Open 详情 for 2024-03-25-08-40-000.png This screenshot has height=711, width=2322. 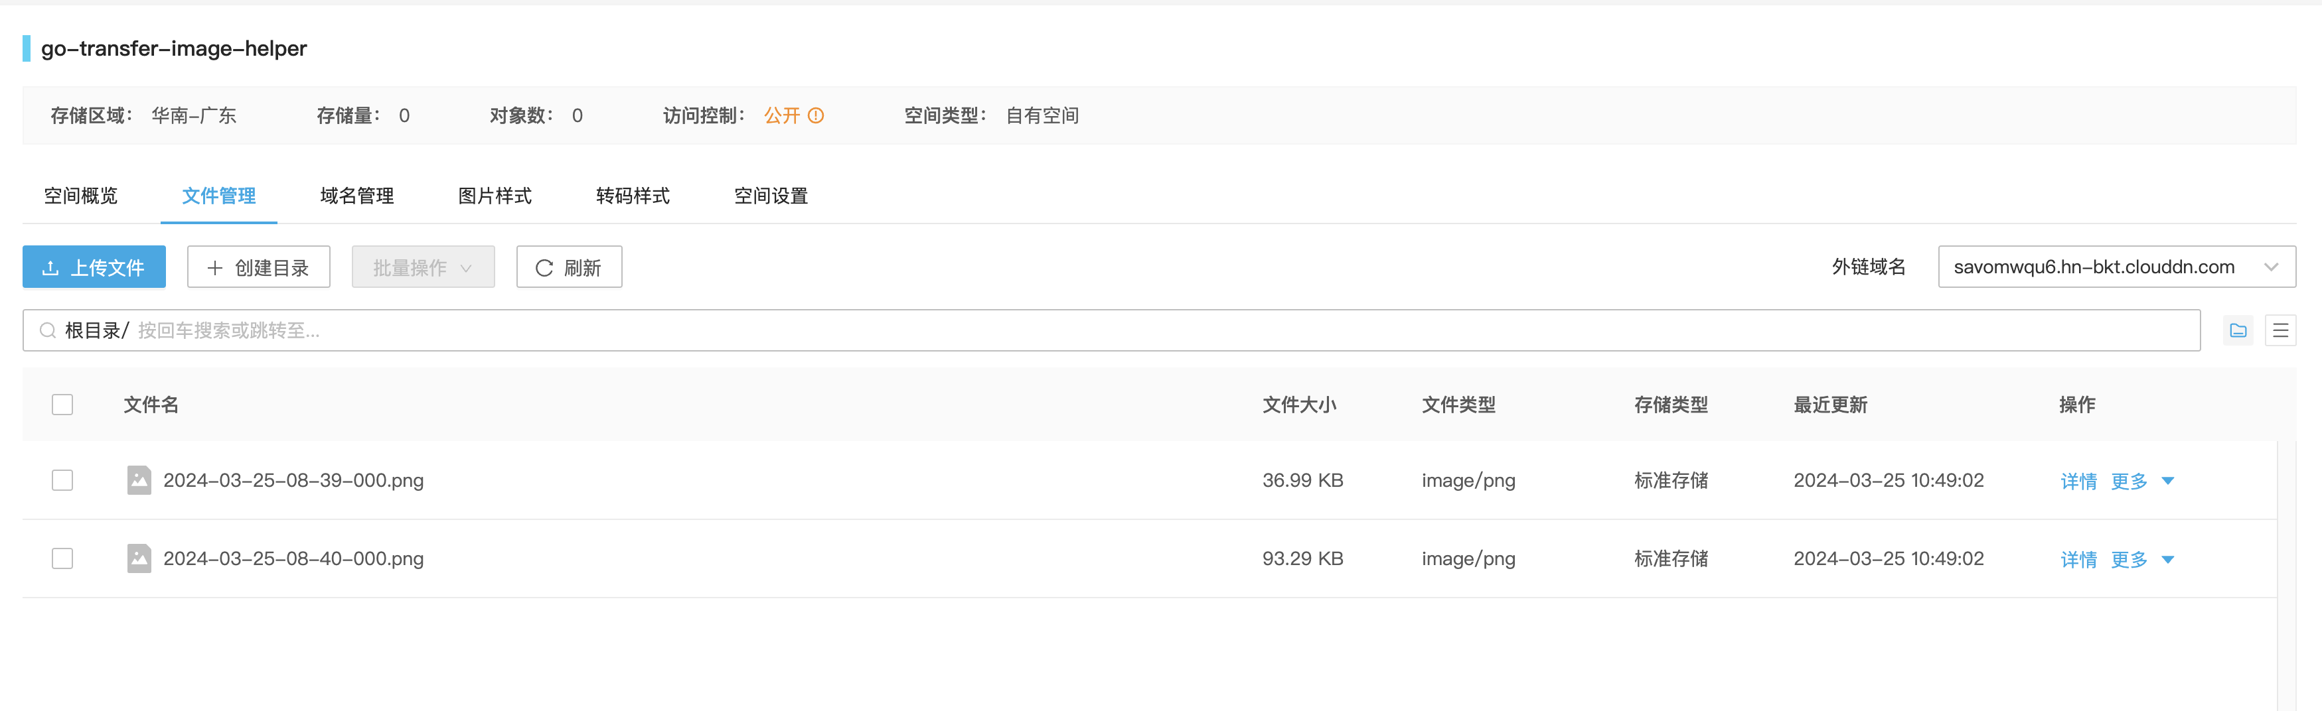point(2078,560)
